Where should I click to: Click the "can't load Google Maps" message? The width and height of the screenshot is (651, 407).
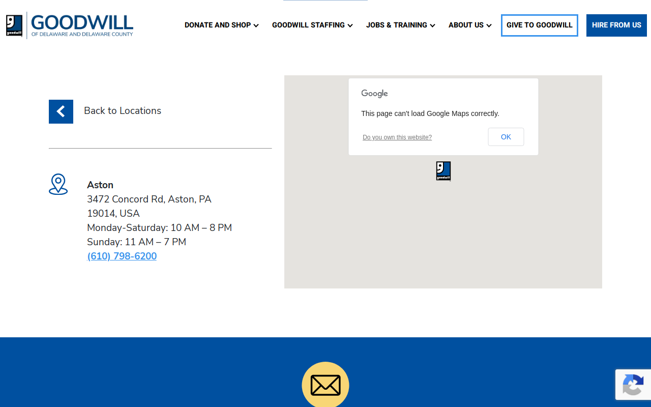[x=430, y=113]
